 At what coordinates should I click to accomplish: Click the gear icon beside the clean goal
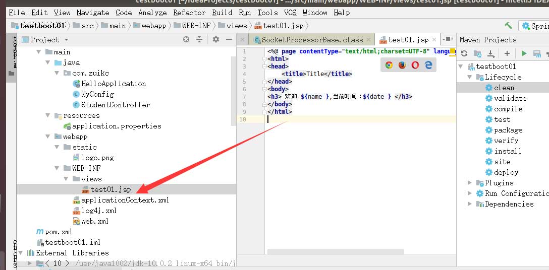(x=489, y=88)
